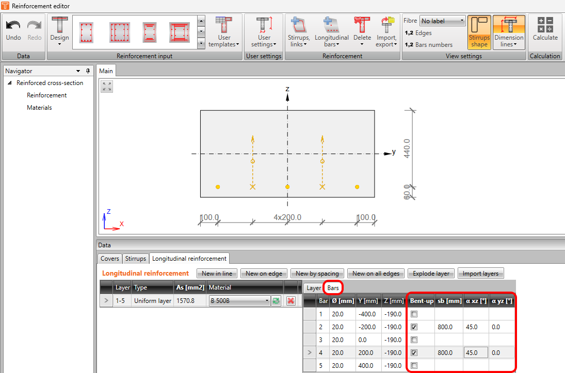Go to next template gallery row
Image resolution: width=565 pixels, height=373 pixels.
[x=201, y=31]
